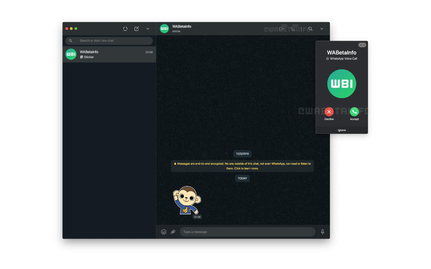
Task: Open the emoji picker
Action: click(x=164, y=232)
